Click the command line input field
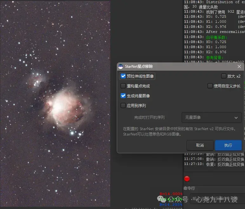245x209 pixels. coord(217,199)
